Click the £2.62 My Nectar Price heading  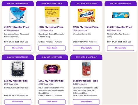[x=86, y=27]
